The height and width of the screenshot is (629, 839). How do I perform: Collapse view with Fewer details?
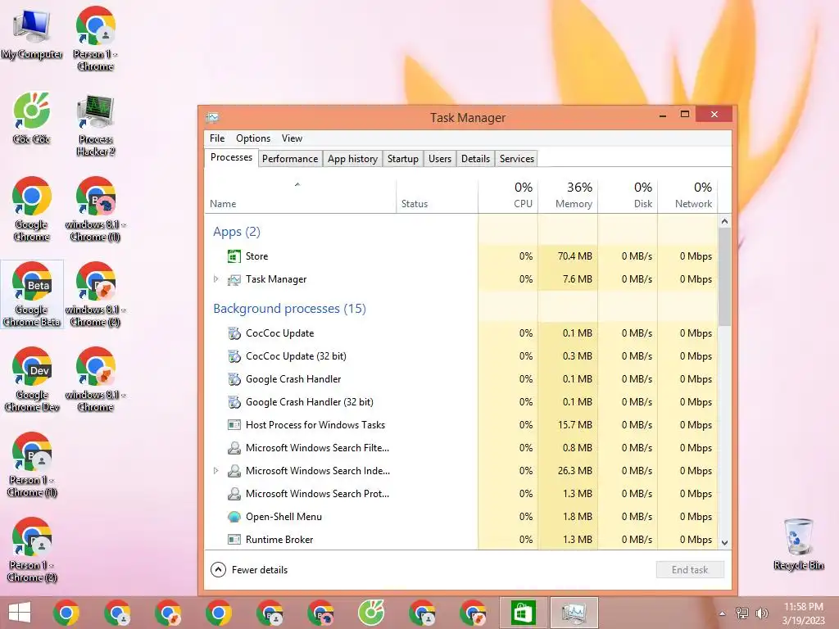tap(249, 570)
